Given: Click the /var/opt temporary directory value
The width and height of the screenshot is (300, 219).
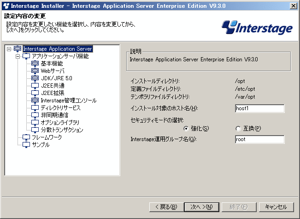Looking at the screenshot, I should tap(245, 97).
